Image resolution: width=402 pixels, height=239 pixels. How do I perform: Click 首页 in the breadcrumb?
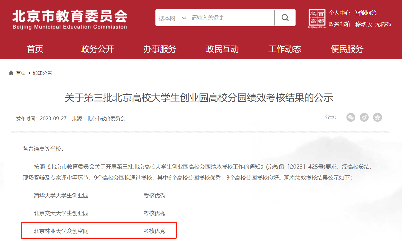(x=21, y=73)
